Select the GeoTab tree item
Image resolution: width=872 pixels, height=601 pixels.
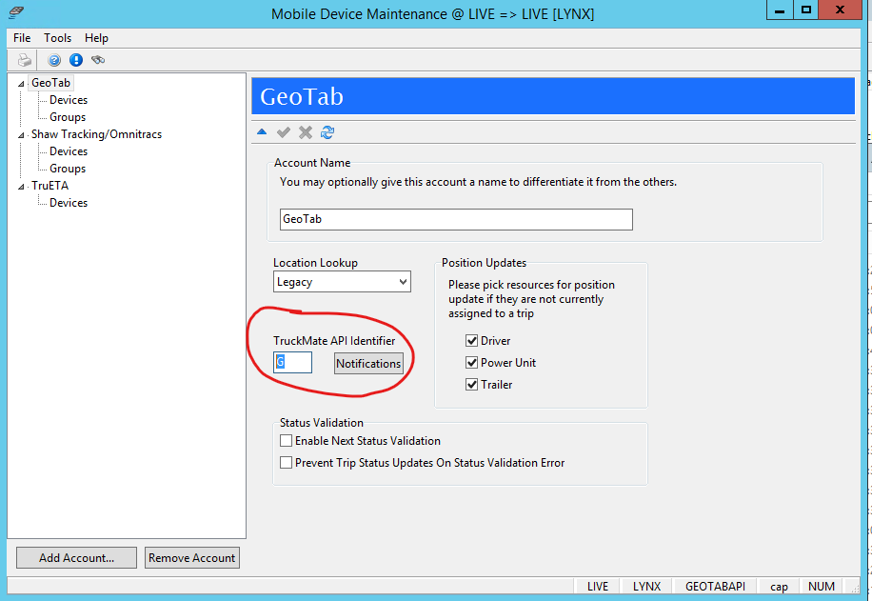50,83
